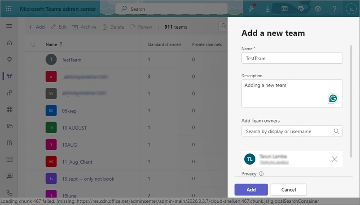This screenshot has width=360, height=205.
Task: Click the Grammarly icon in Description box
Action: [x=333, y=99]
